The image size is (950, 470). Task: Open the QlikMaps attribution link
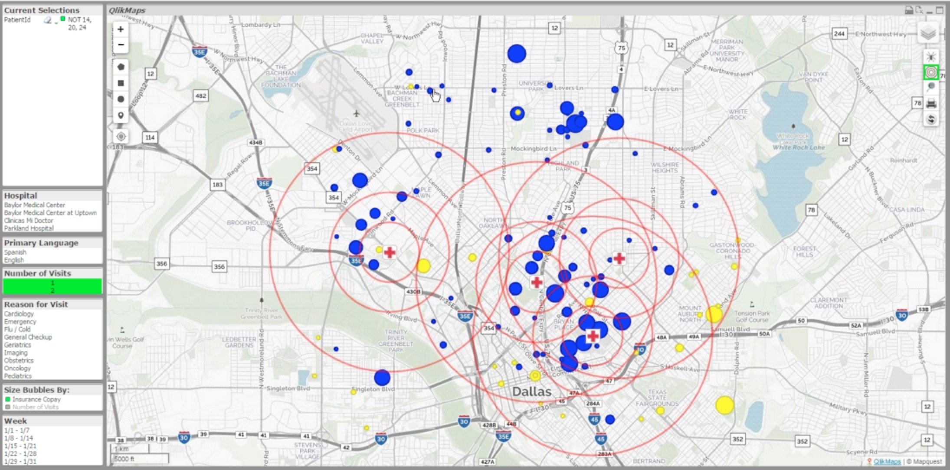pos(887,462)
